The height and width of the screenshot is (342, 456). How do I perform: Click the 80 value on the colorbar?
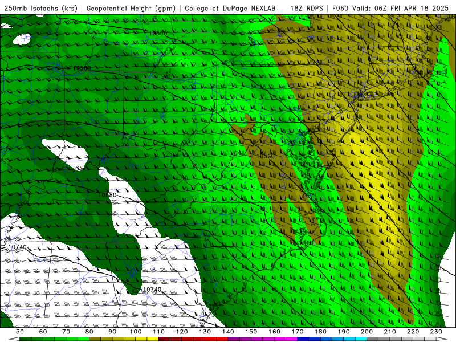pos(89,332)
